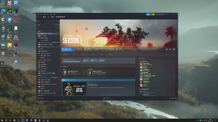Viewport: 218px width, 122px height.
Task: Open the library advanced filter icon
Action: pyautogui.click(x=57, y=28)
